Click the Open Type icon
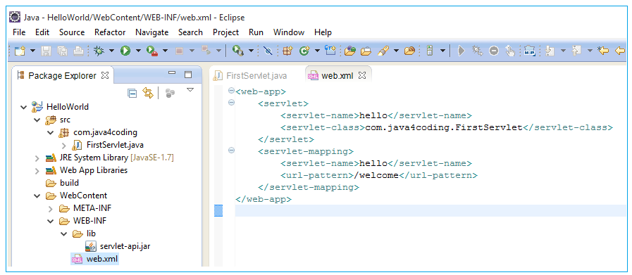 (350, 51)
